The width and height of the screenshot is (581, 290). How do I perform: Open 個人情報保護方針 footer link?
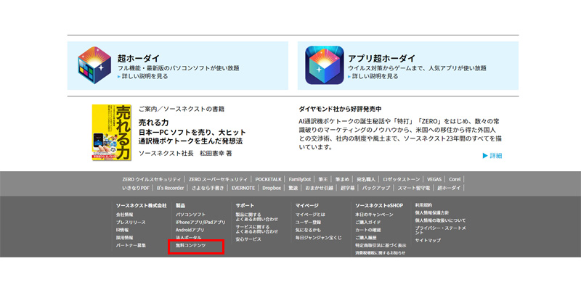click(432, 212)
